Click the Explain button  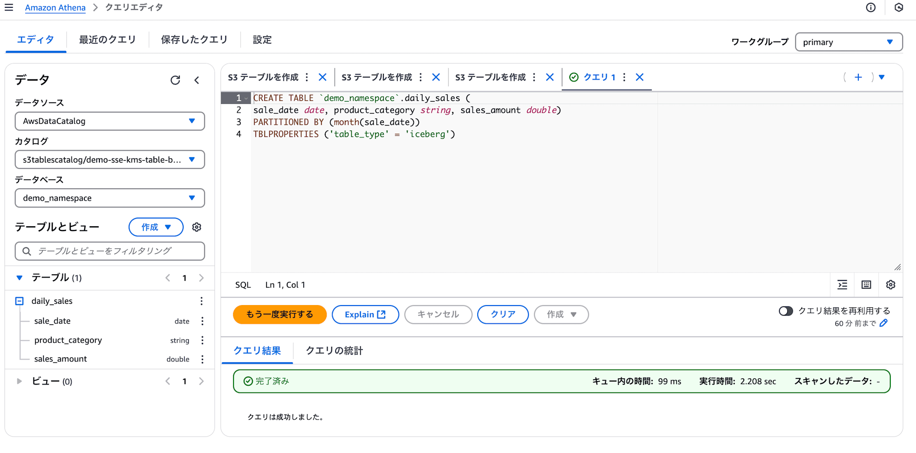tap(365, 315)
